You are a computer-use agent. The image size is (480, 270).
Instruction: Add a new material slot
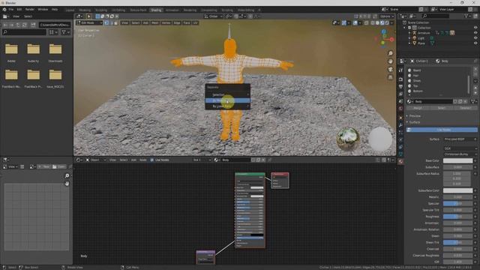(475, 70)
